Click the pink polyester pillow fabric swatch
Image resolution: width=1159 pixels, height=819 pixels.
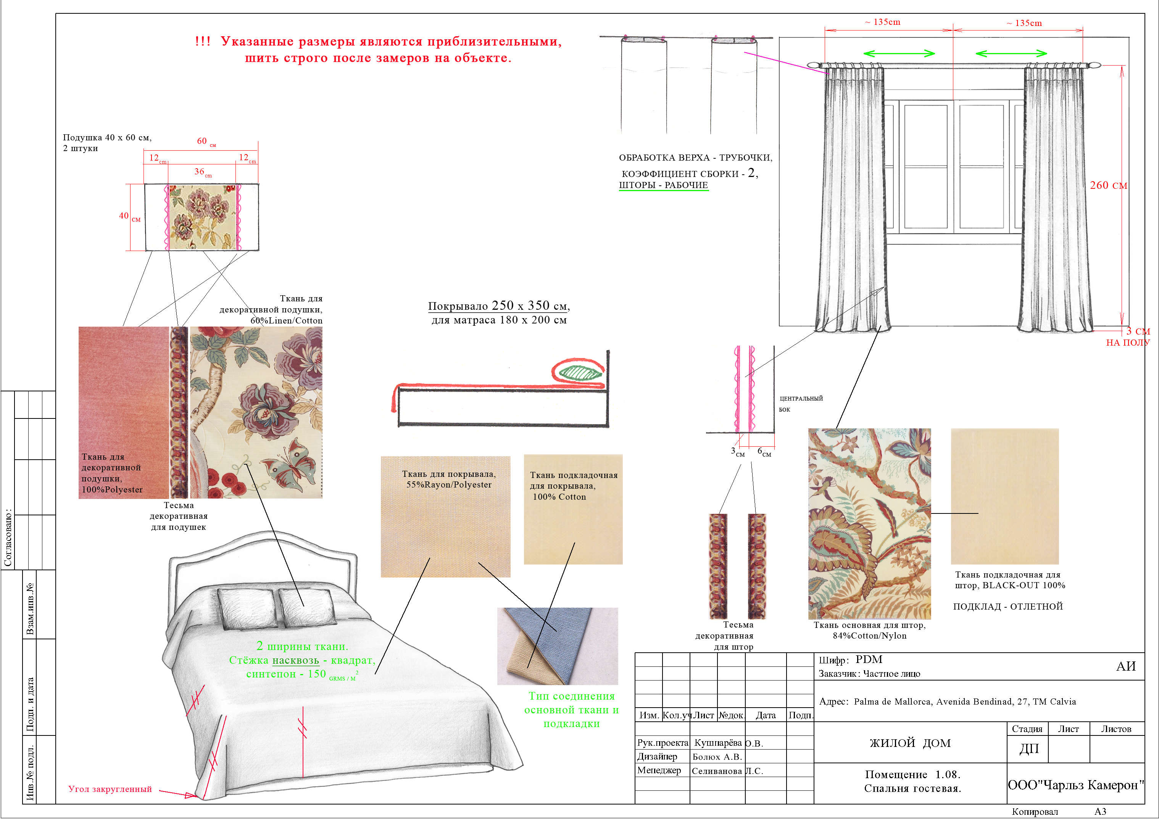pyautogui.click(x=124, y=412)
